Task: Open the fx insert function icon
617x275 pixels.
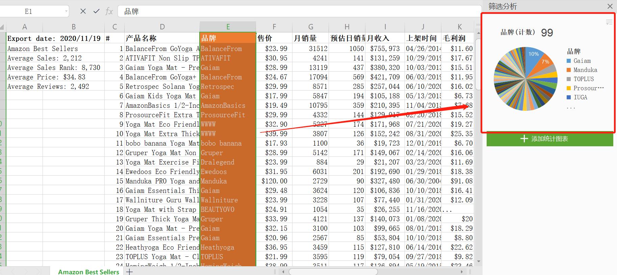Action: click(x=109, y=11)
